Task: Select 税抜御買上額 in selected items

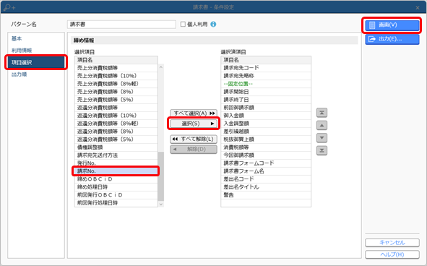Action: click(266, 140)
